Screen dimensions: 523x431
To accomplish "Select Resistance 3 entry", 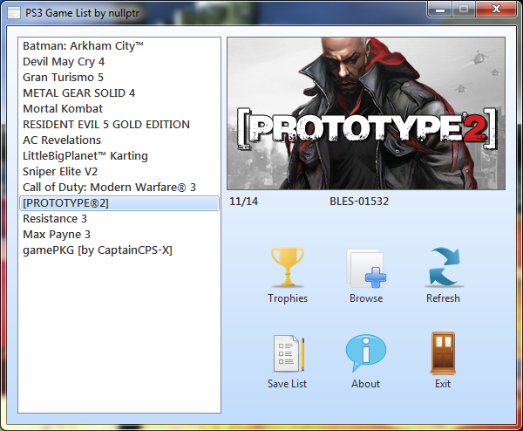I will (x=119, y=219).
